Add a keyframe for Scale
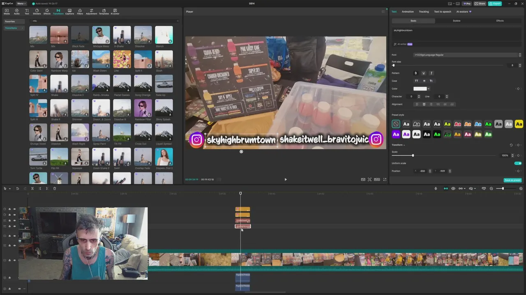 tap(518, 155)
